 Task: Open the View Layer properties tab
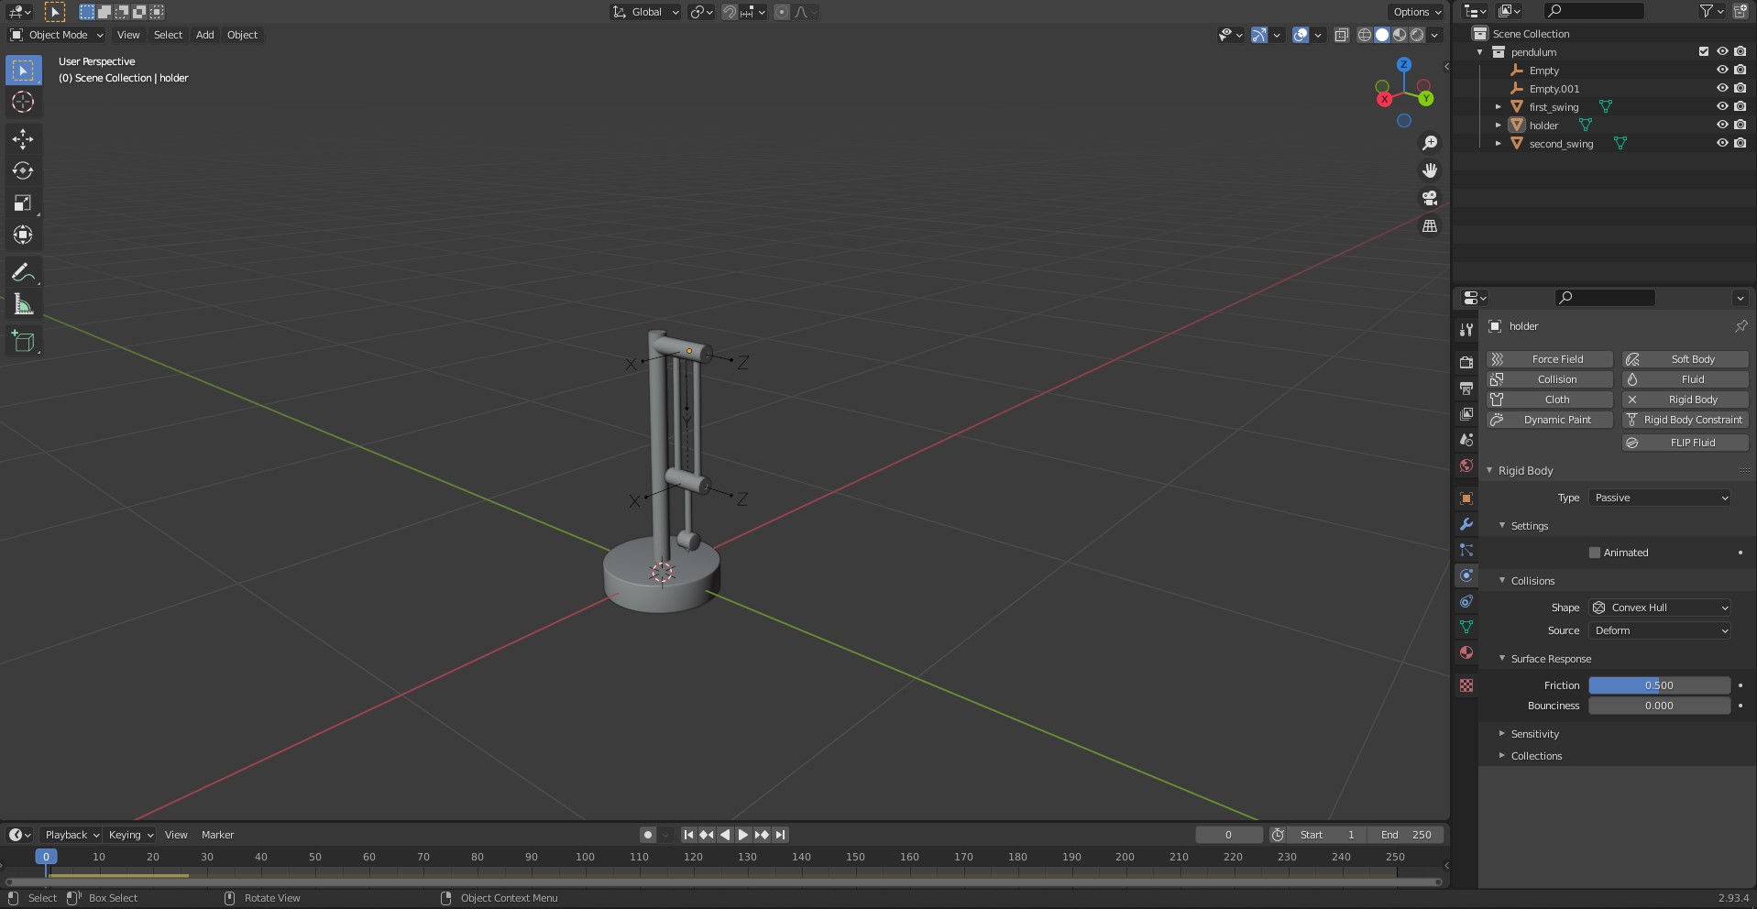(1466, 414)
